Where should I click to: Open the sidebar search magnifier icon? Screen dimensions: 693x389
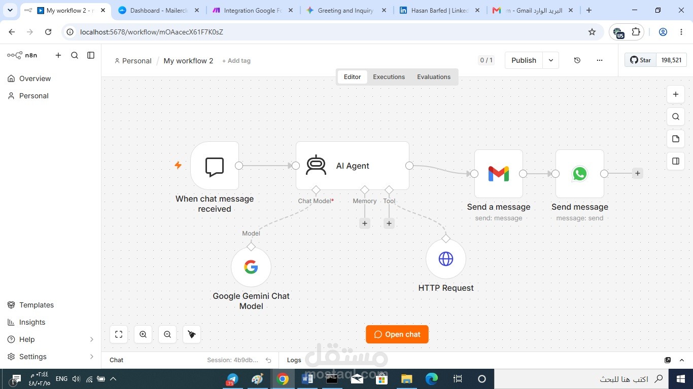75,55
